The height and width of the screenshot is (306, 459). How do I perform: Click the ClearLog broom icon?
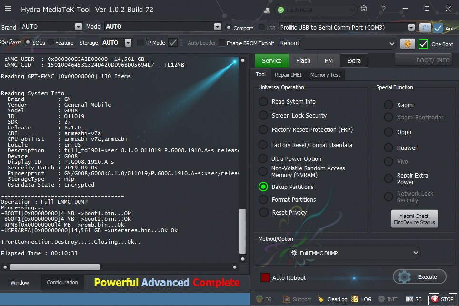[321, 299]
